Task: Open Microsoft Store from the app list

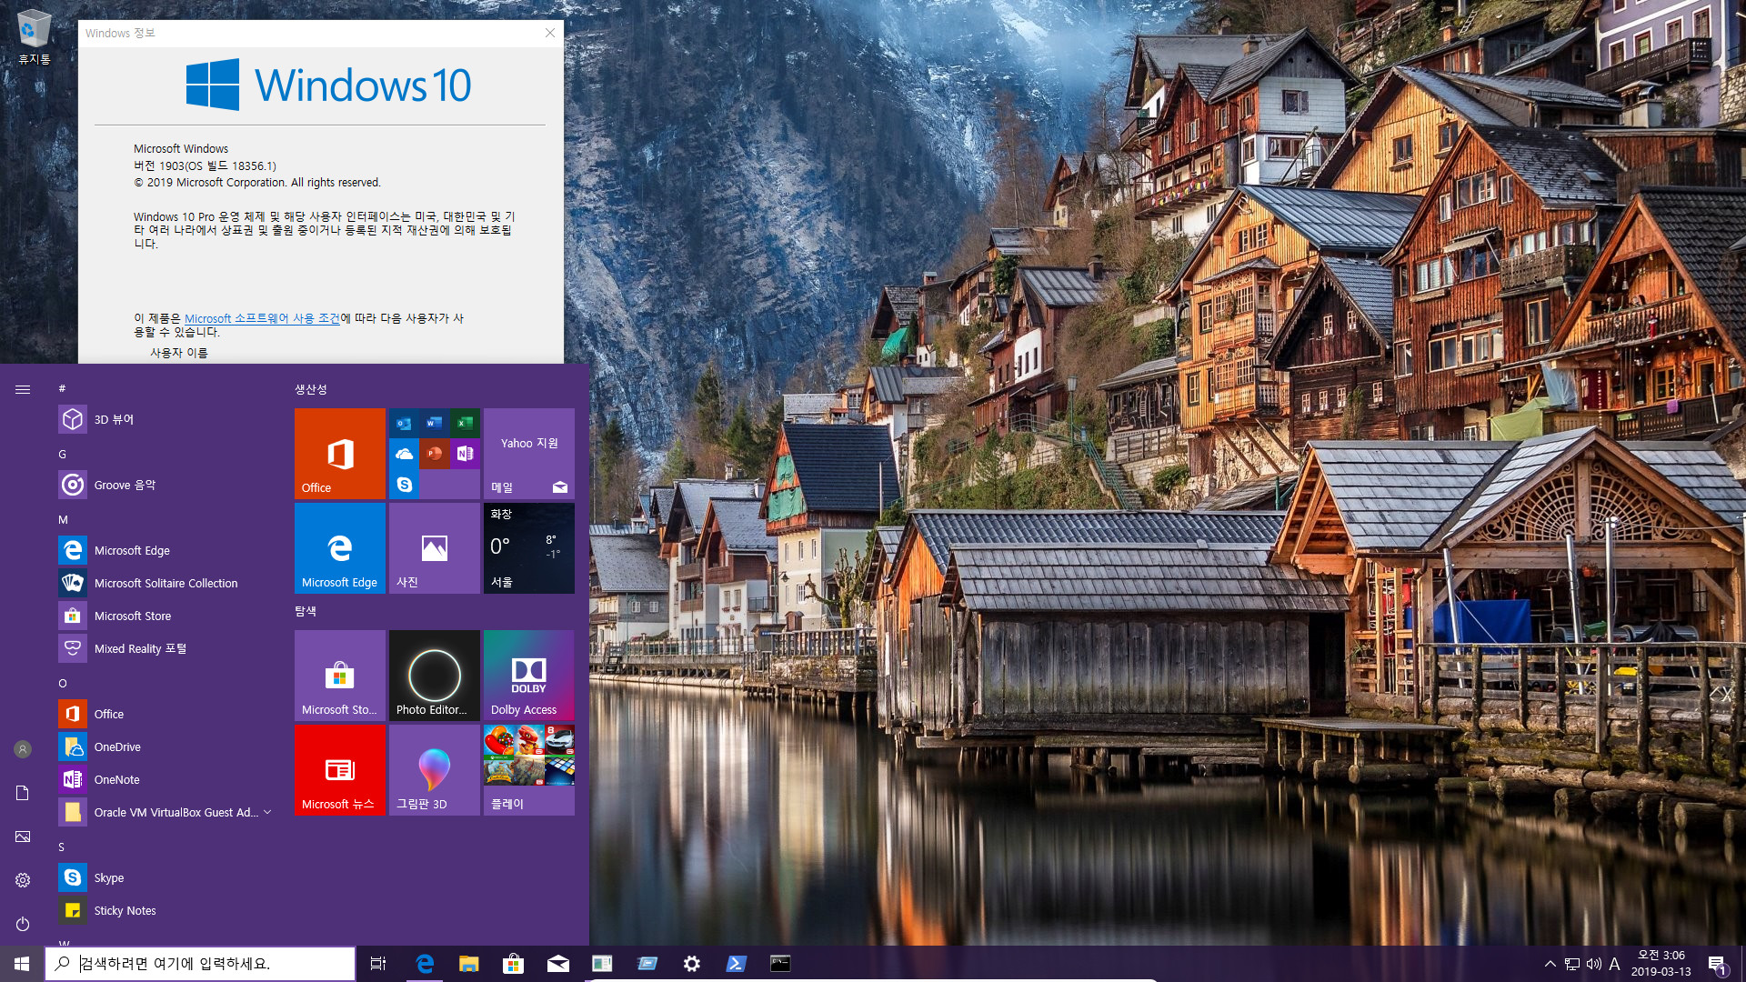Action: pyautogui.click(x=164, y=616)
